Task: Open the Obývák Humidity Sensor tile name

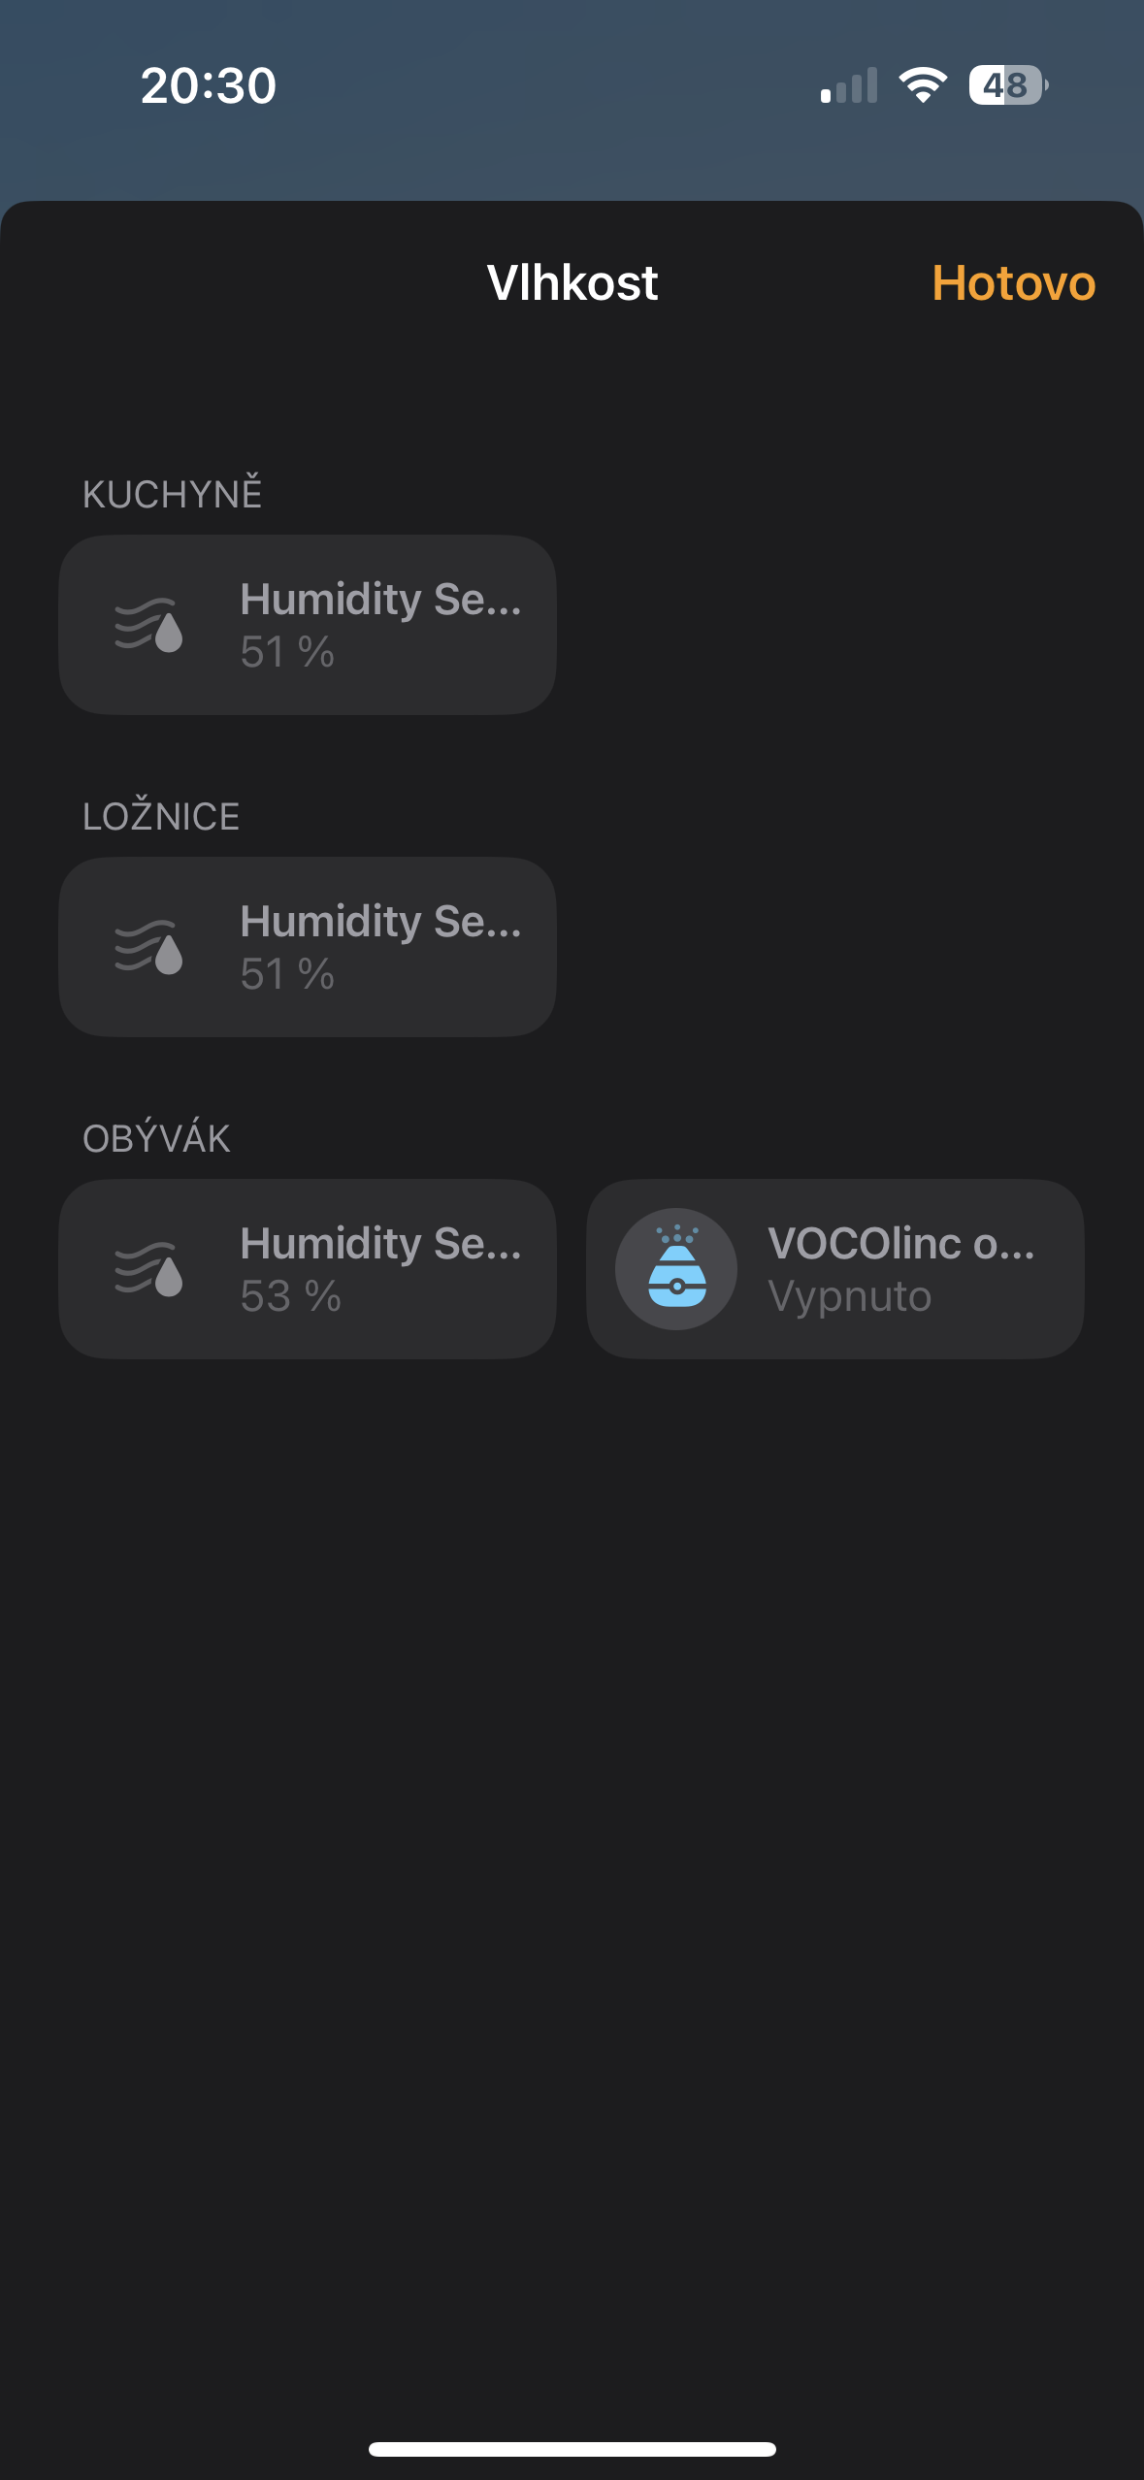Action: tap(380, 1244)
